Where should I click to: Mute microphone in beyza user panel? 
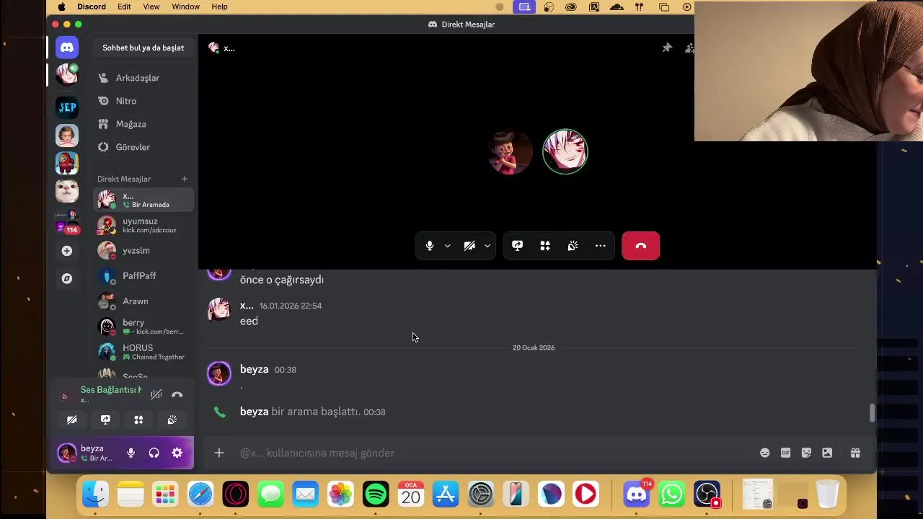[131, 453]
